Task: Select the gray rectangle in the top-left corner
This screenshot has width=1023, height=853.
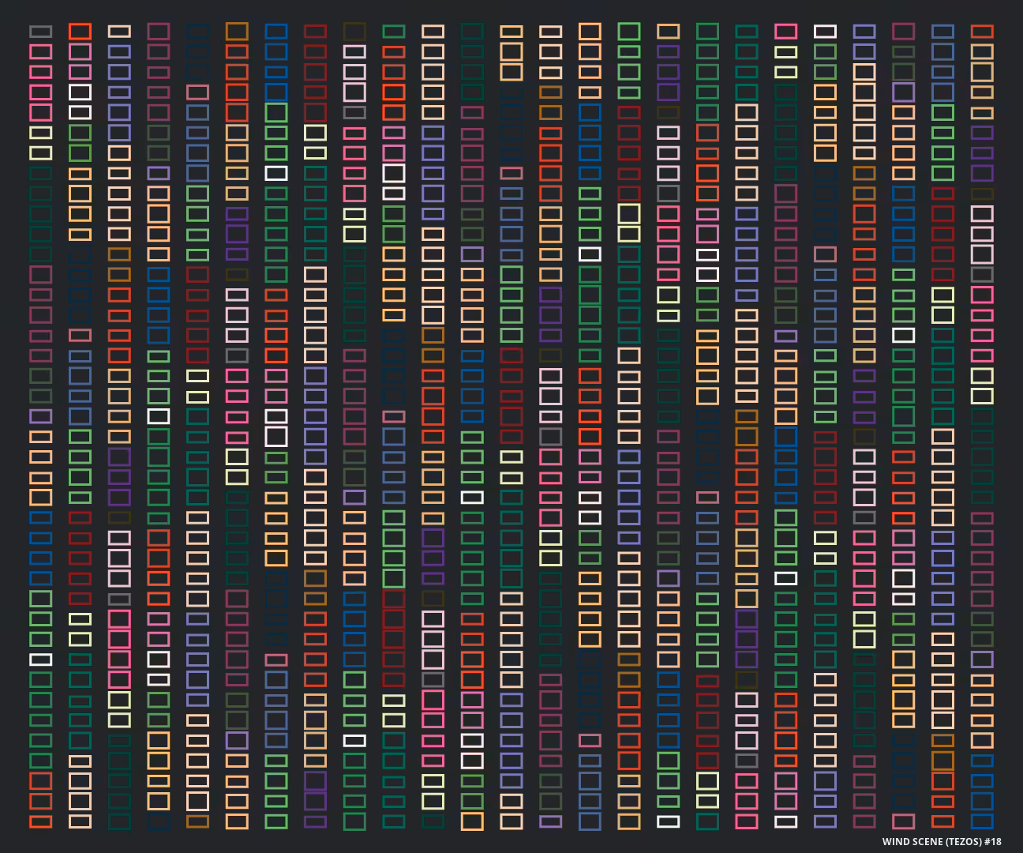Action: click(41, 32)
